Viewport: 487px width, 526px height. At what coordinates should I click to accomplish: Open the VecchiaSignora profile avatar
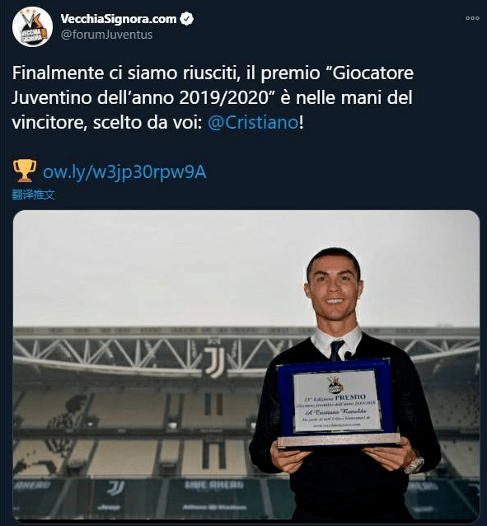(x=32, y=27)
